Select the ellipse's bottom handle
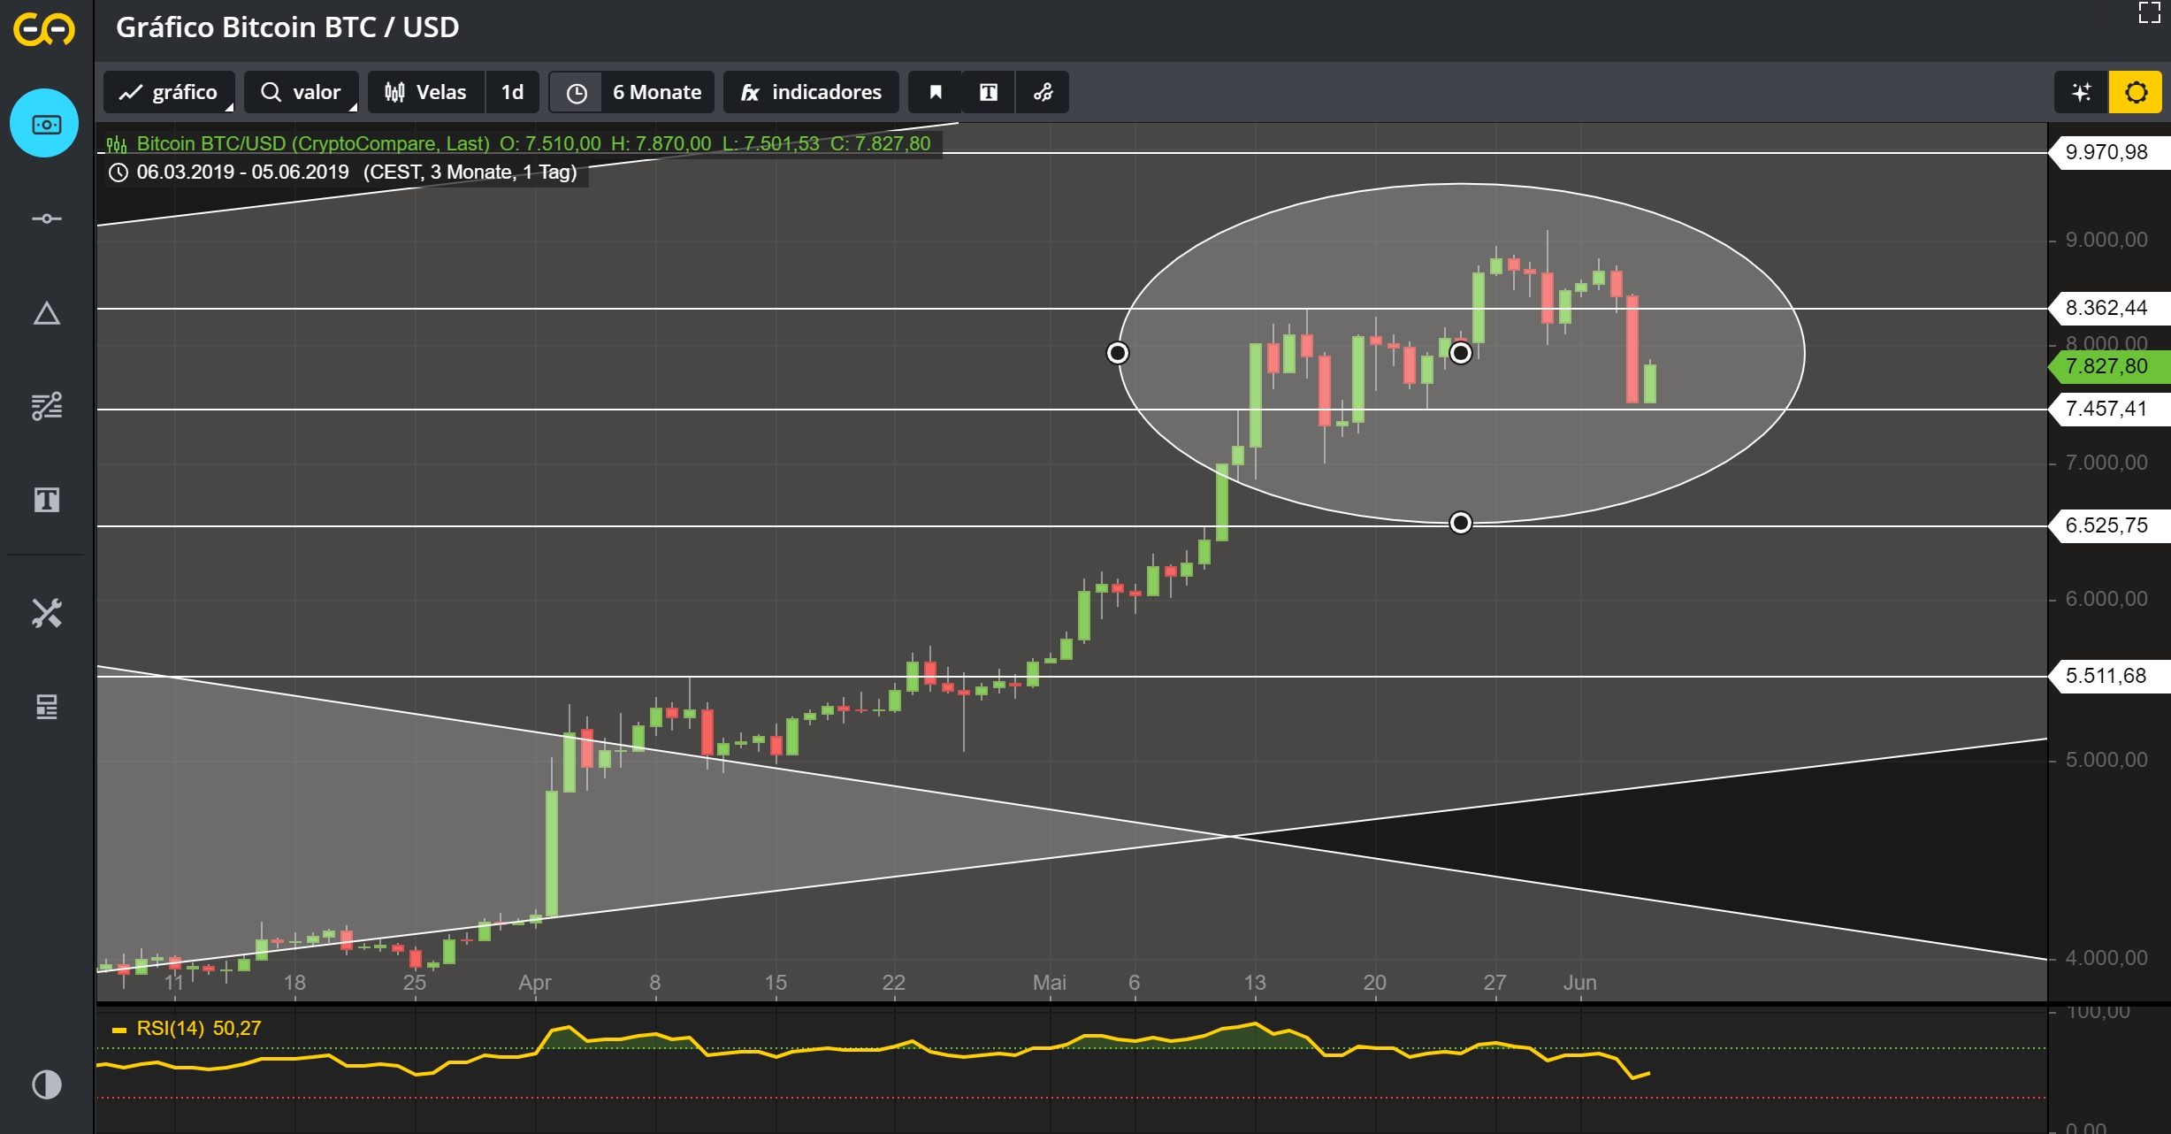This screenshot has height=1134, width=2171. pyautogui.click(x=1461, y=523)
